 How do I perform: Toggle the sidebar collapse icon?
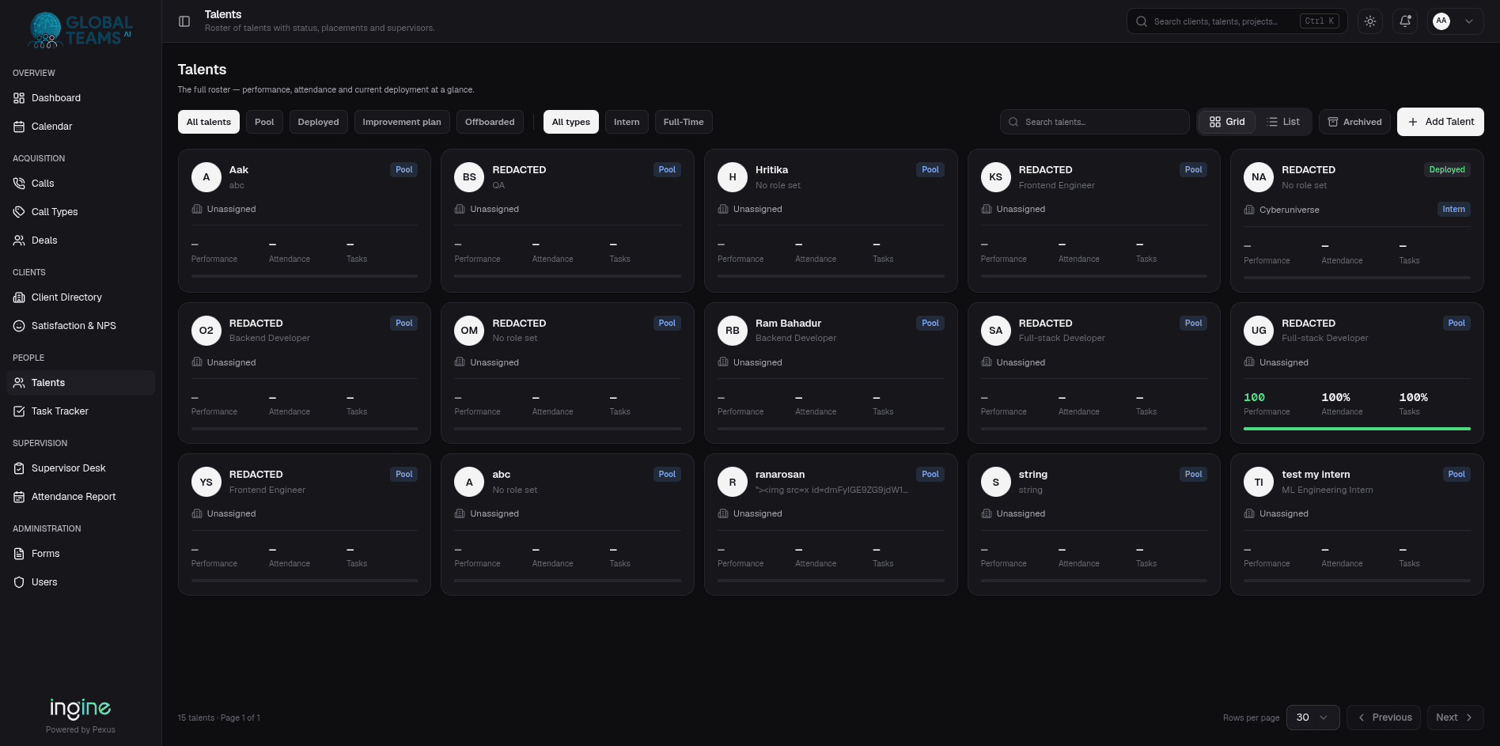tap(184, 21)
